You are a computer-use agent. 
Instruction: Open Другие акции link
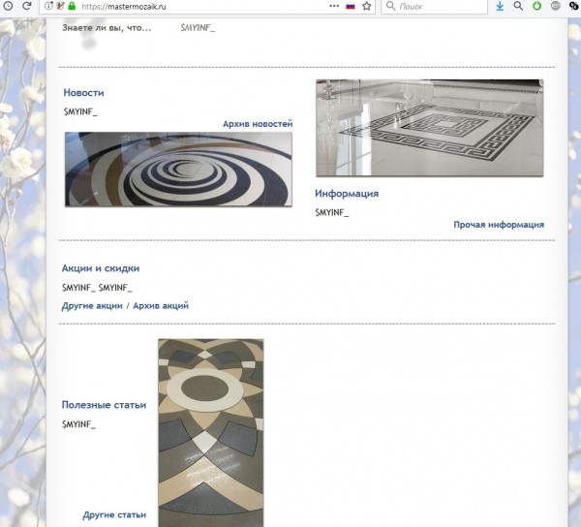coord(92,306)
